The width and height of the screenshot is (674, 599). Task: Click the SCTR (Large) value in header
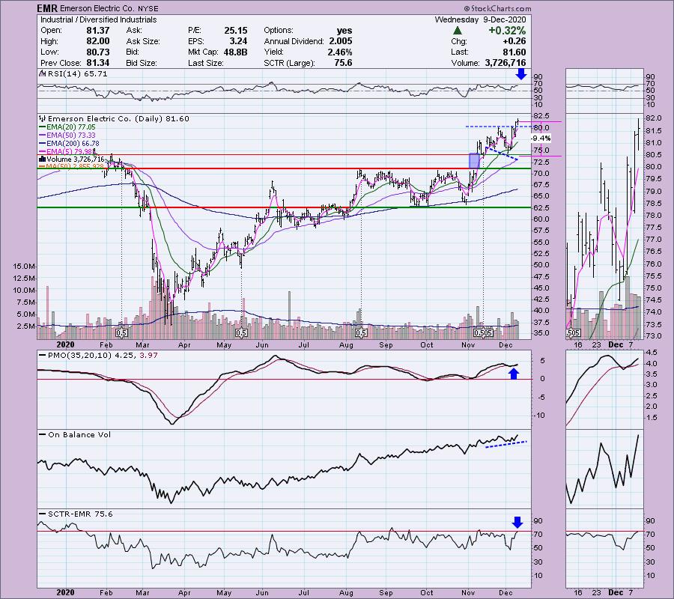tap(343, 63)
